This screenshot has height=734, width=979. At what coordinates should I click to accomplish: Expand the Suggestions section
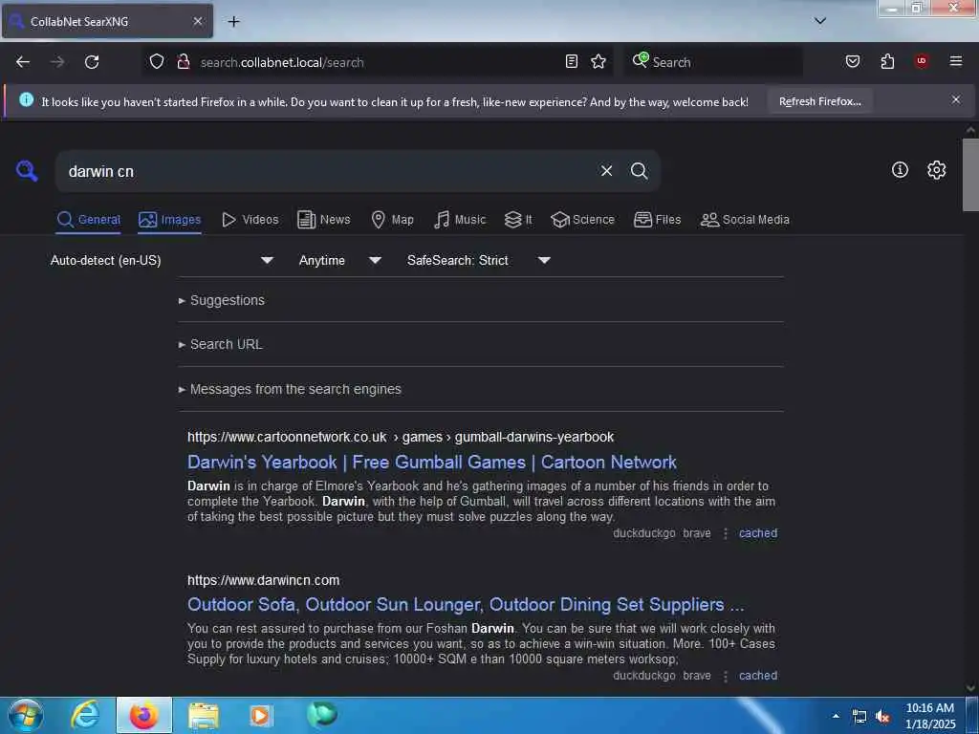point(222,300)
